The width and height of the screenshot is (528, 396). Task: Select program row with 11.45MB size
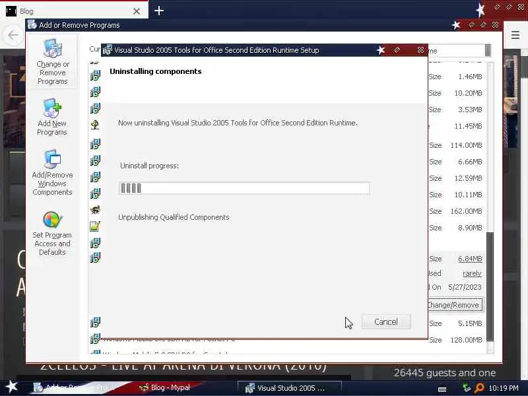288,126
